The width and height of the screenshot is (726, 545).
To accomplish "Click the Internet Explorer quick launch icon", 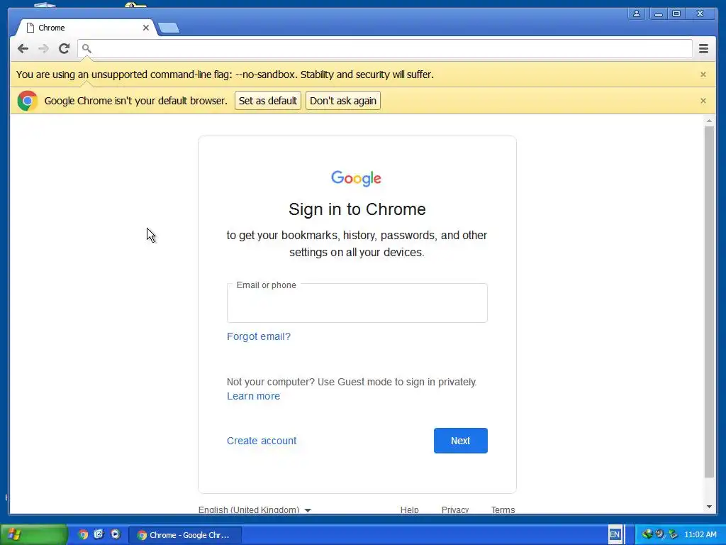I will click(x=99, y=534).
